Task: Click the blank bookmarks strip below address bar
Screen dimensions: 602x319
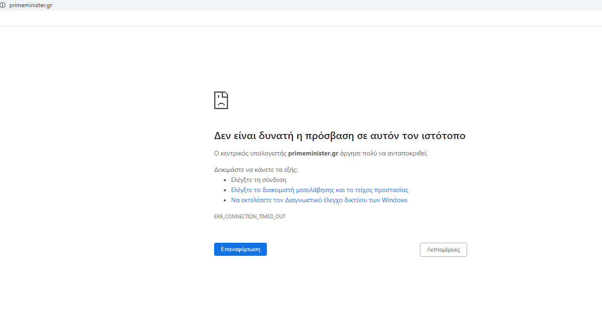Action: (295, 19)
